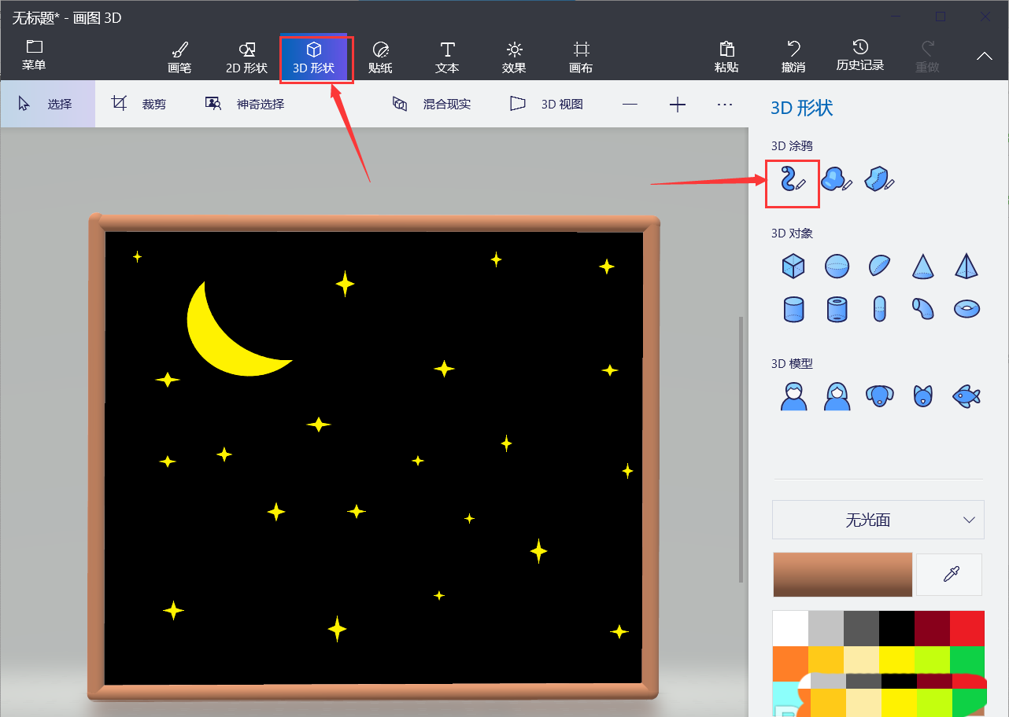Insert the woman 3D model
This screenshot has width=1009, height=717.
[x=837, y=395]
